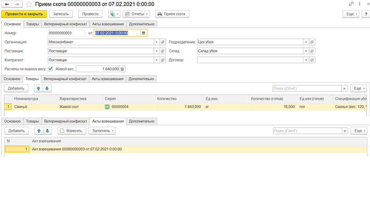The image size is (370, 216).
Task: Move the weighing act row down with the blue arrow
Action: pos(47,131)
